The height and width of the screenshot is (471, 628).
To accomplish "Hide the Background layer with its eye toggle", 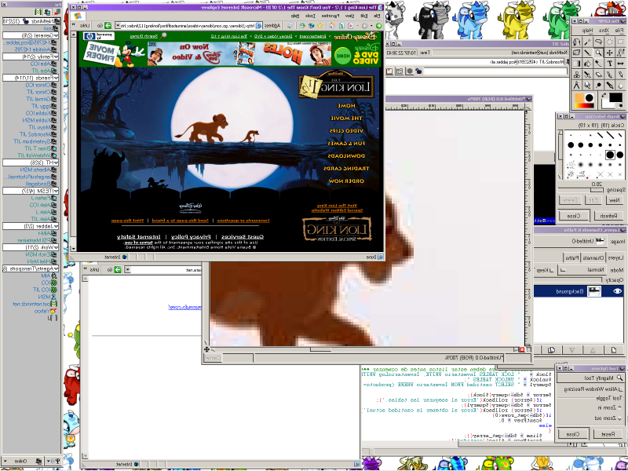I will (x=617, y=291).
